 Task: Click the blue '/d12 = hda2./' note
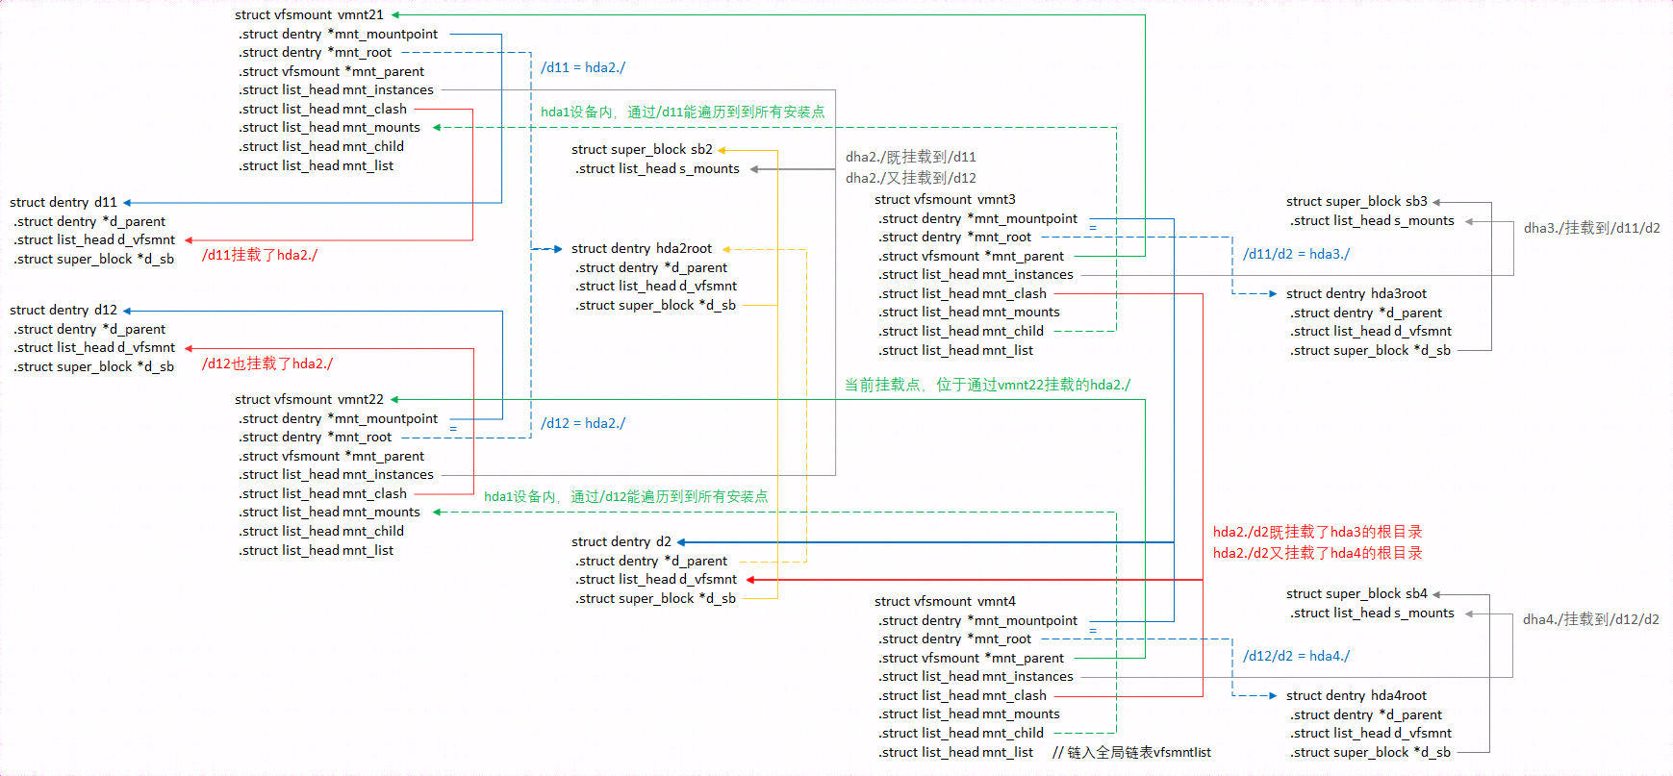tap(583, 423)
